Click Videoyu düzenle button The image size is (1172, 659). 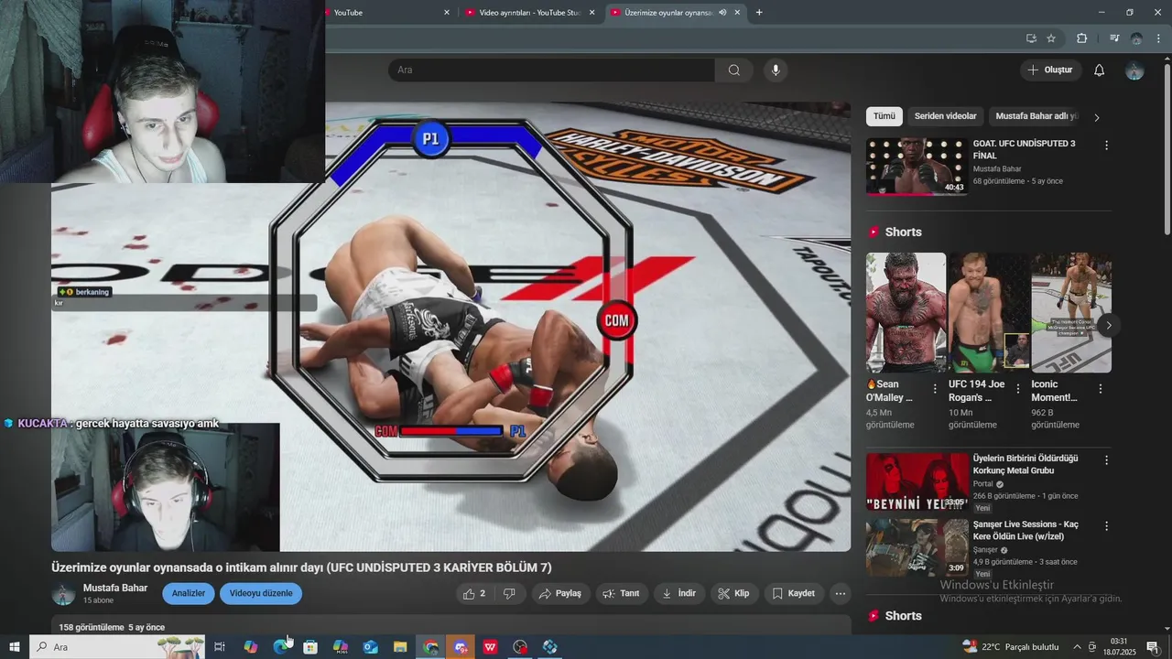(261, 593)
